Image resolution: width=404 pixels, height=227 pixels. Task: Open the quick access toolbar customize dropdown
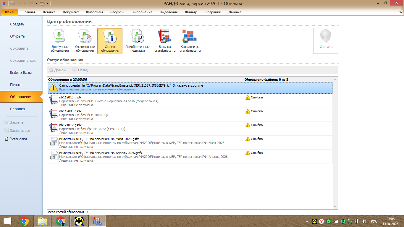(47, 3)
